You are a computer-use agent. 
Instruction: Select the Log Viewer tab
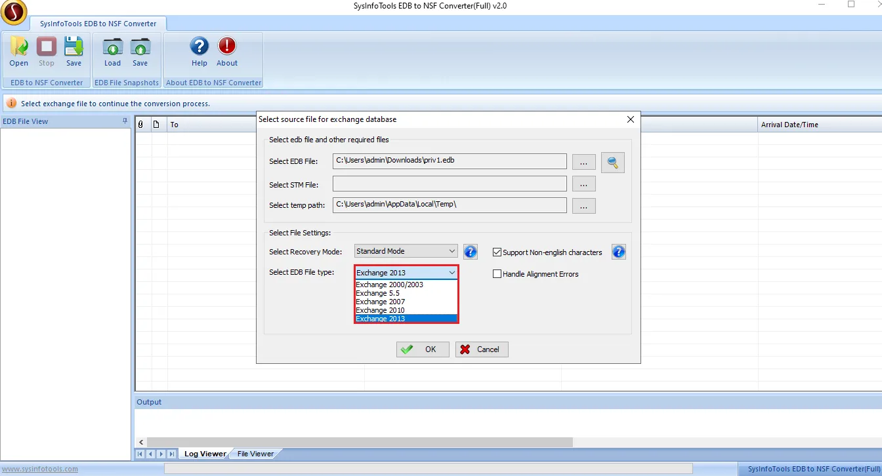coord(205,454)
